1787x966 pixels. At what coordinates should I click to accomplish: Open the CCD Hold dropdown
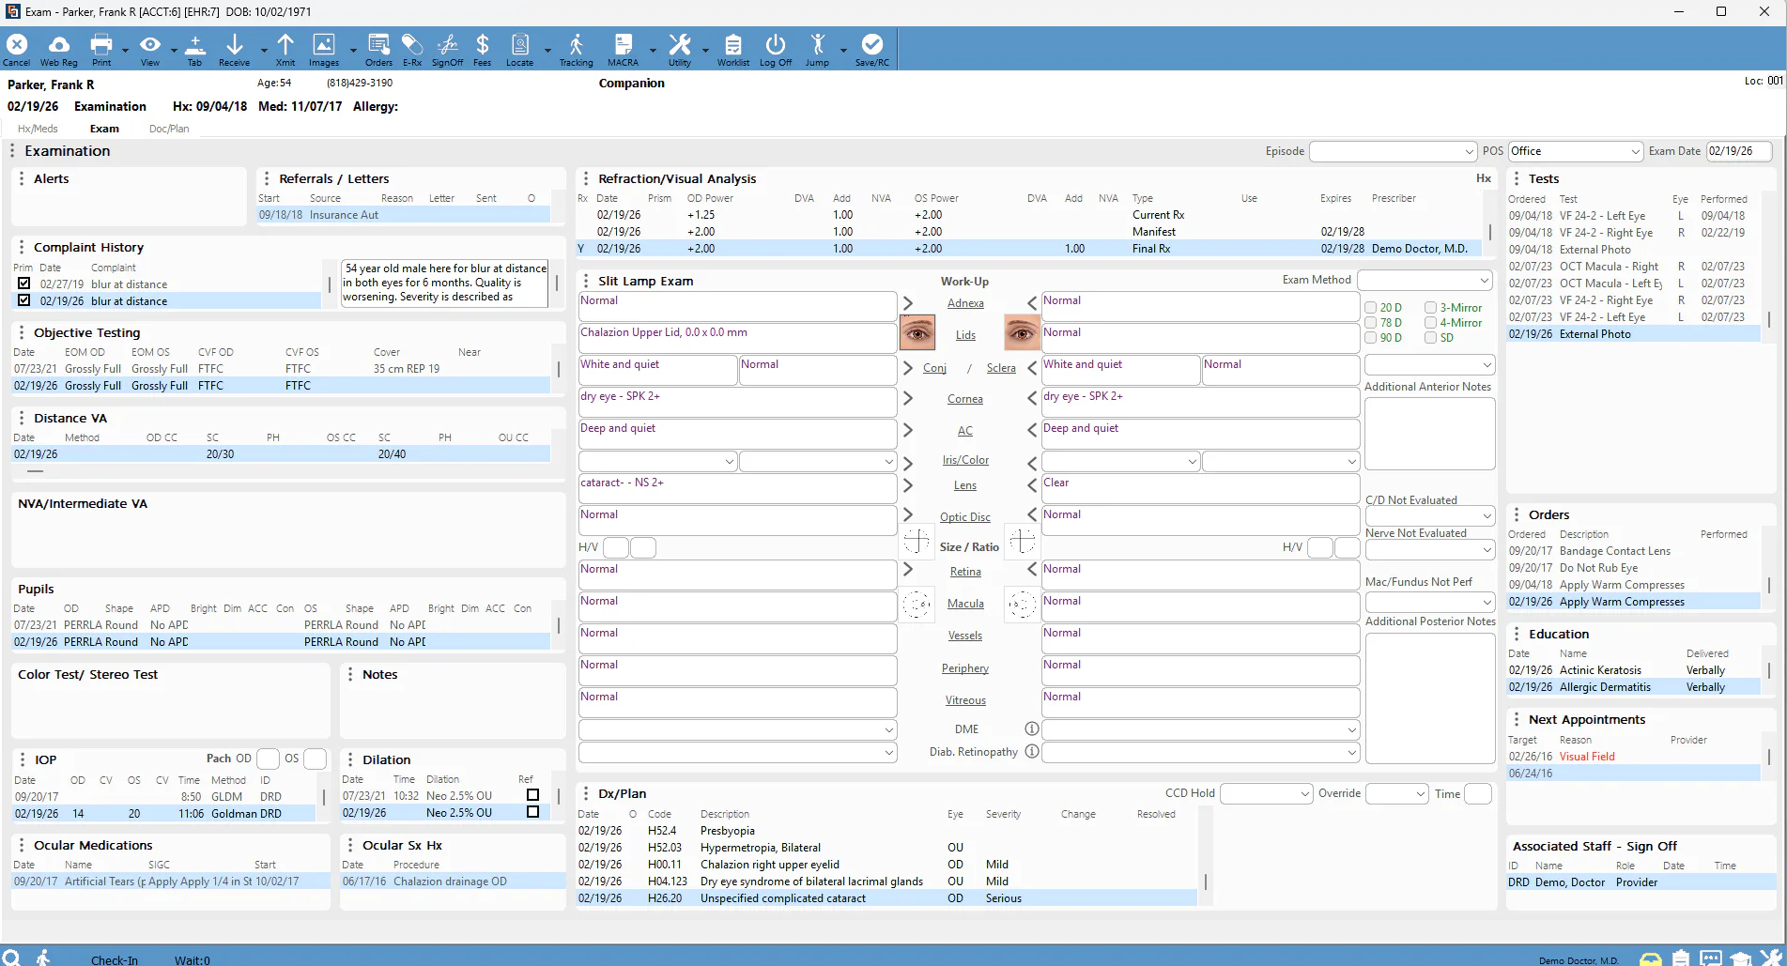pos(1266,794)
